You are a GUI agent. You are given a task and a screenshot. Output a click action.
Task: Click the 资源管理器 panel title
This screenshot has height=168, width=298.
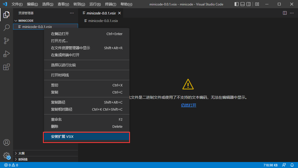pyautogui.click(x=26, y=13)
